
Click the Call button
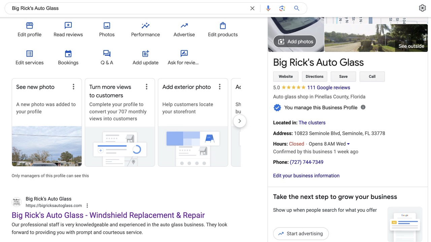click(x=372, y=76)
